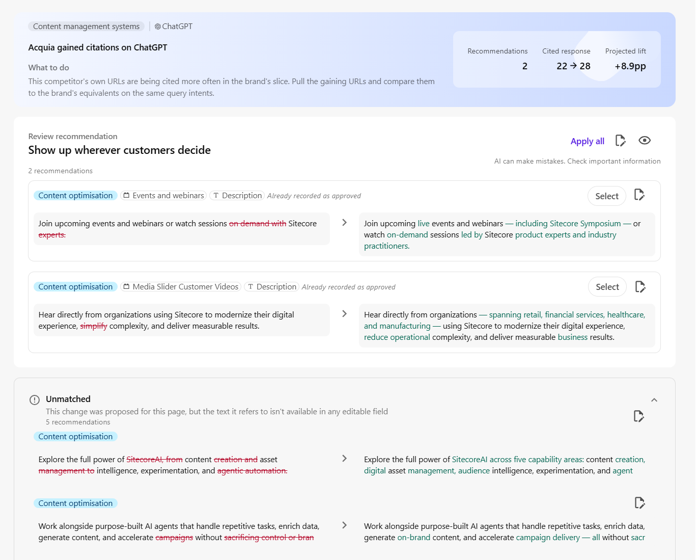Click chevron arrow in Media Slider row
This screenshot has height=560, width=696.
coord(345,314)
